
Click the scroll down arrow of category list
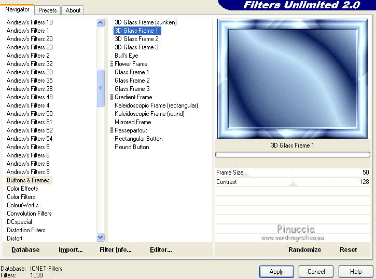(101, 237)
